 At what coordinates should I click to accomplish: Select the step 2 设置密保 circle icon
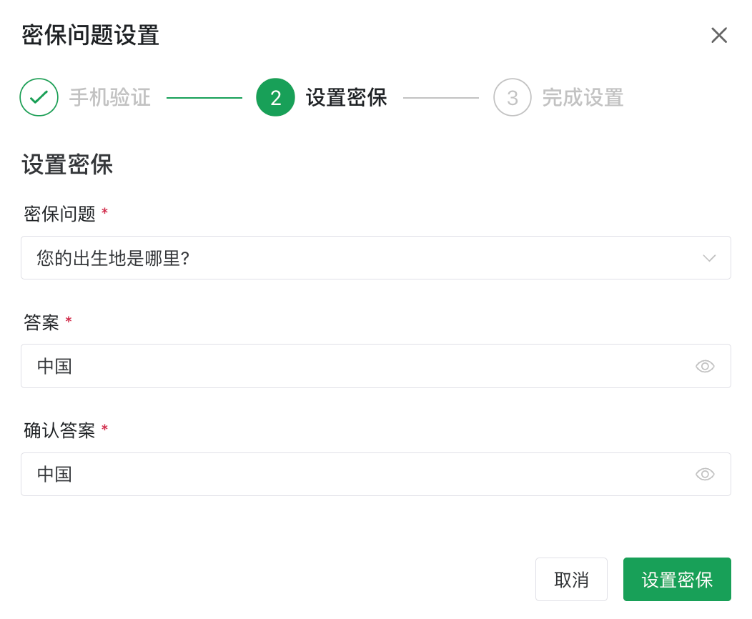click(275, 96)
